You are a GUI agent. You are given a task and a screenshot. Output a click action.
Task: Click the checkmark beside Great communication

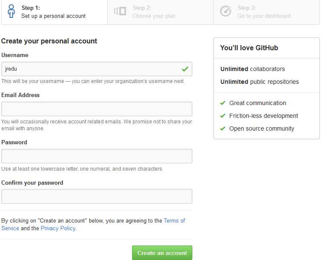pyautogui.click(x=222, y=103)
